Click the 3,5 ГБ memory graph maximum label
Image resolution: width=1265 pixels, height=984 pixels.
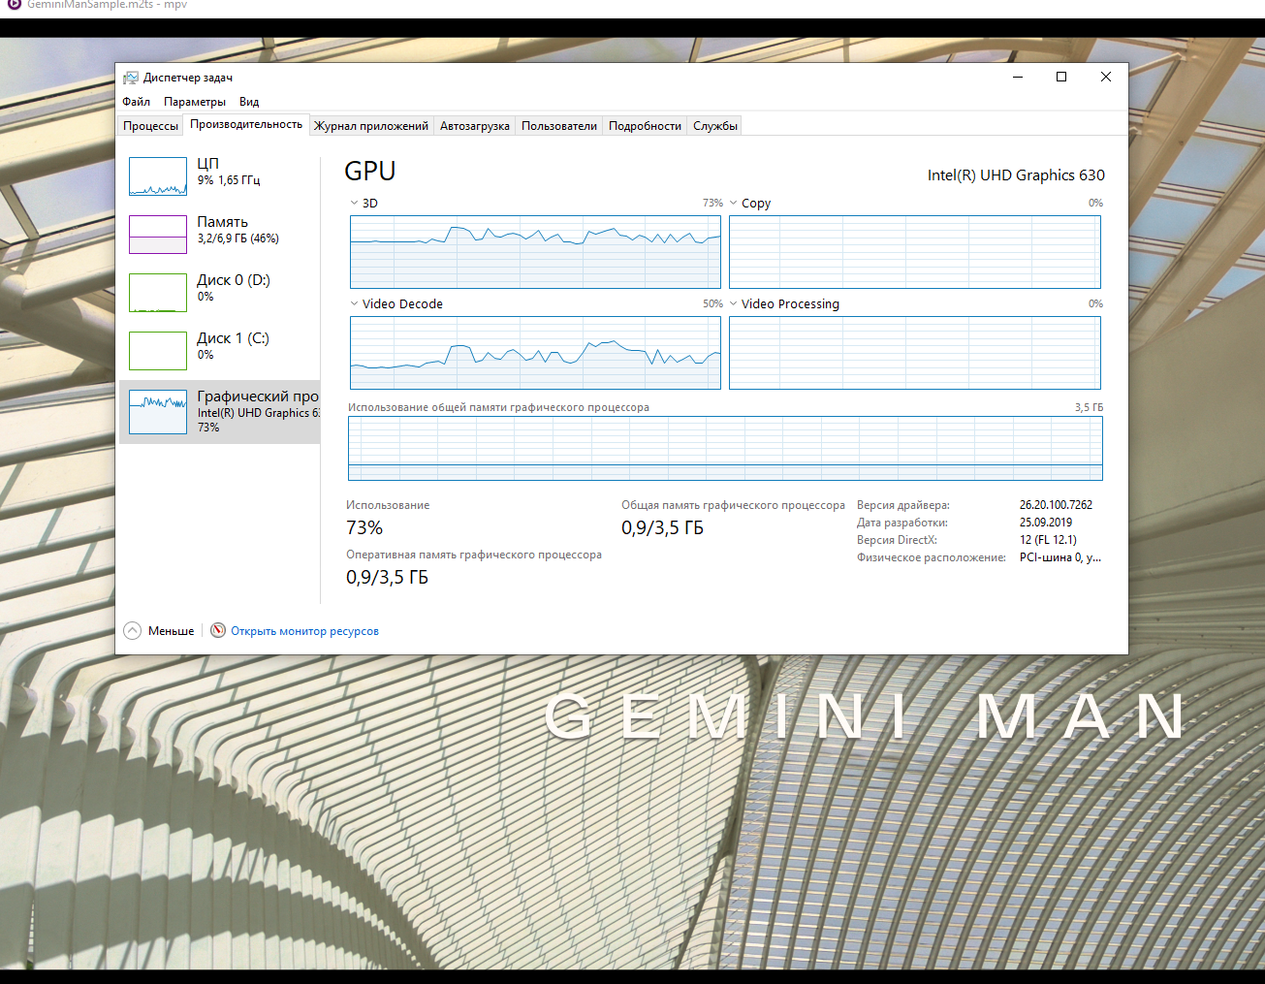click(x=1089, y=407)
